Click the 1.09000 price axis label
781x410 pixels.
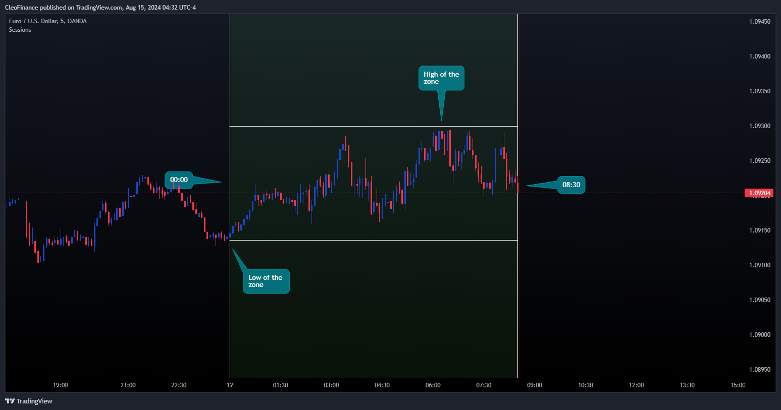[760, 335]
